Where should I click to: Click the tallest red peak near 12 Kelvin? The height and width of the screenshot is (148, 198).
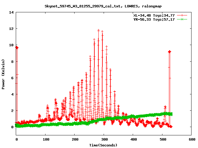[98, 30]
